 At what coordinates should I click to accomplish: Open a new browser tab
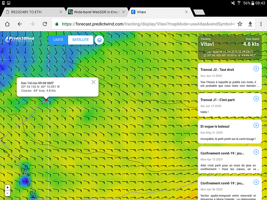point(199,12)
